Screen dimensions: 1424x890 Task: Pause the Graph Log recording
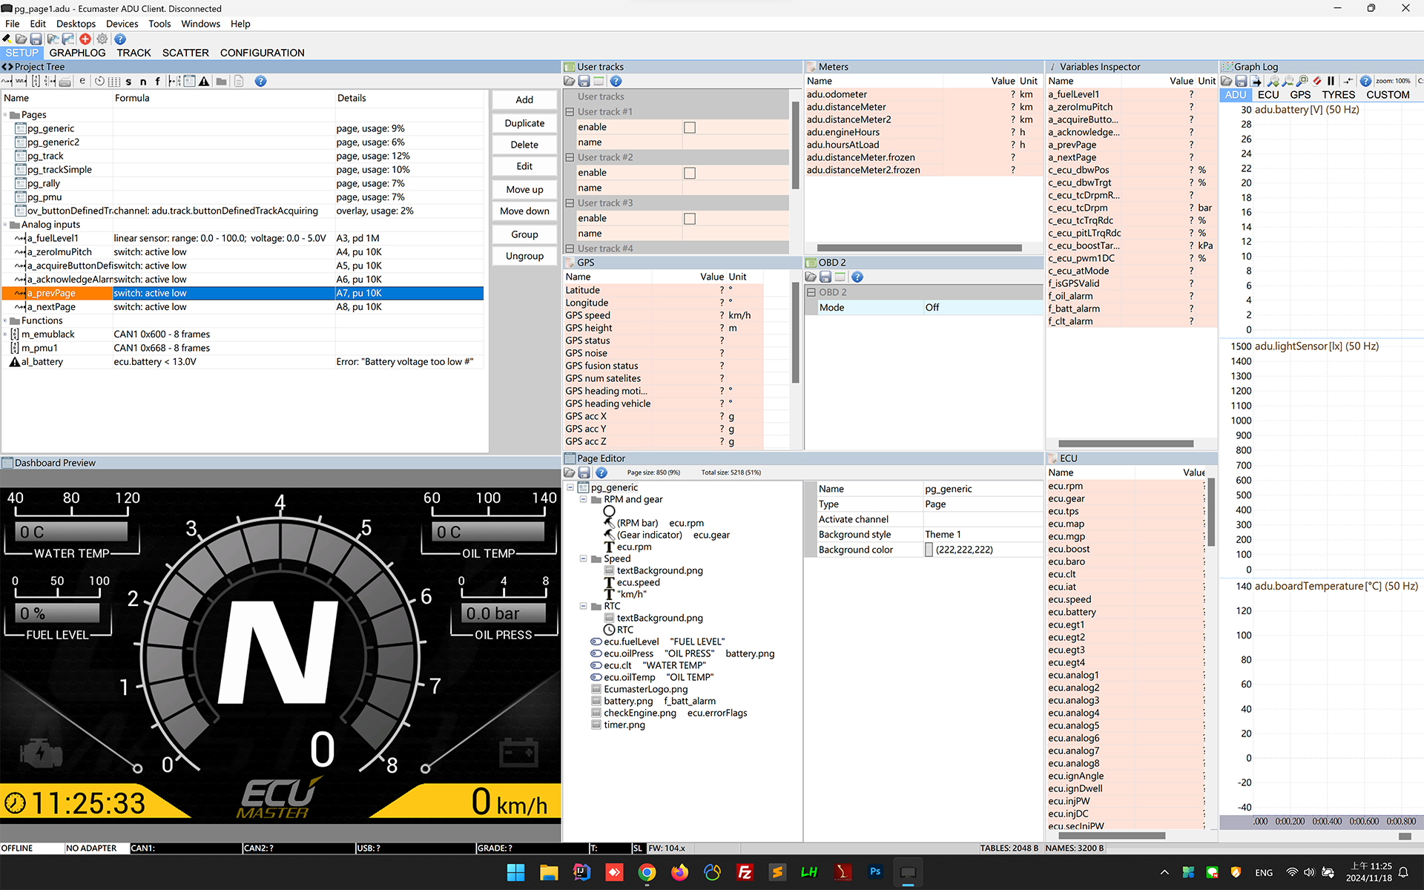pyautogui.click(x=1331, y=82)
